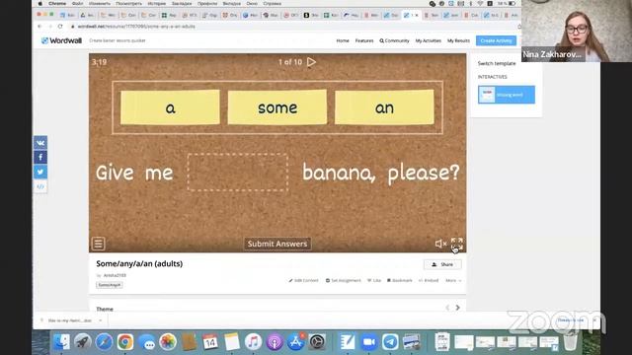
Task: Select the Missing word template thumbnail
Action: point(507,95)
